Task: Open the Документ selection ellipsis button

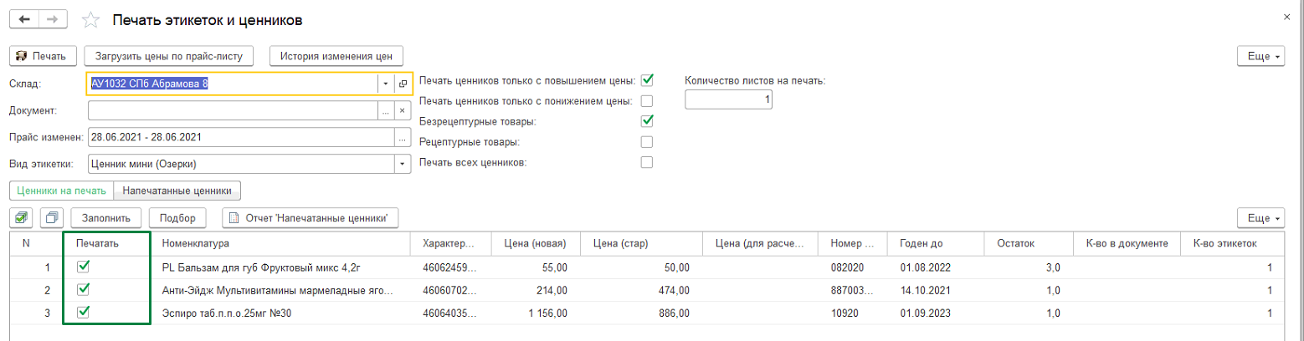Action: (x=386, y=110)
